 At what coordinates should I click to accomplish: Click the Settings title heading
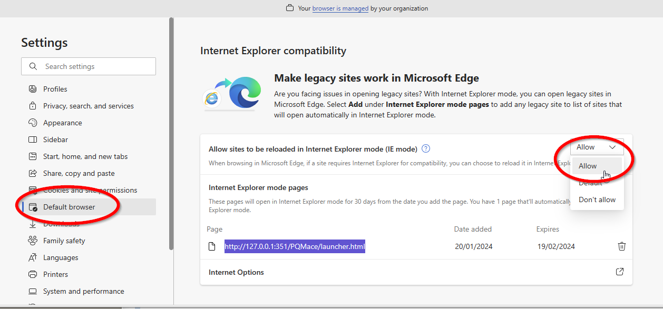click(x=44, y=43)
